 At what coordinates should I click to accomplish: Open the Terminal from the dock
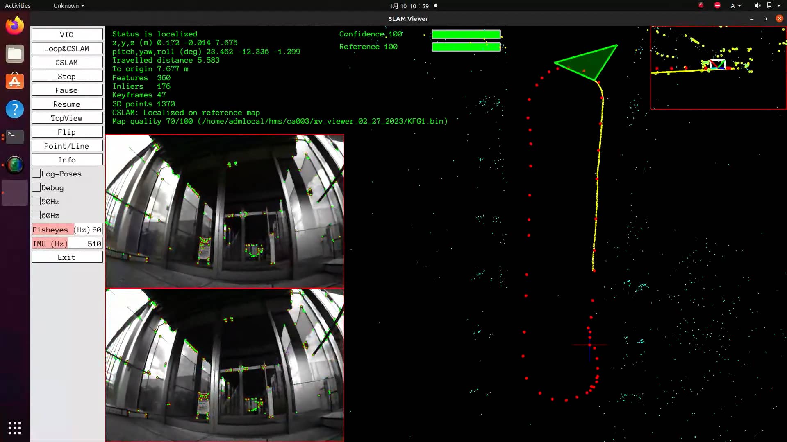(14, 137)
